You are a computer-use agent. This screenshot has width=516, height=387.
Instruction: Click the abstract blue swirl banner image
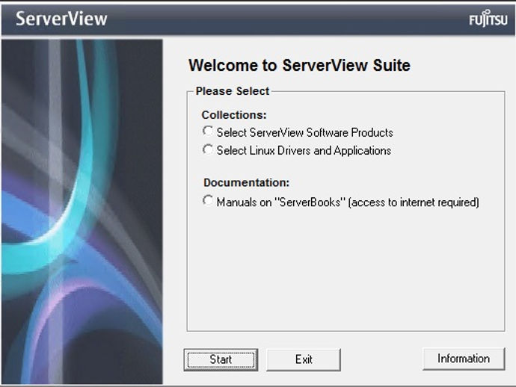[82, 211]
